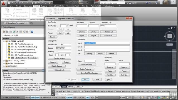178x100 pixels.
Task: Toggle INFER constraints in the status bar
Action: [28, 97]
